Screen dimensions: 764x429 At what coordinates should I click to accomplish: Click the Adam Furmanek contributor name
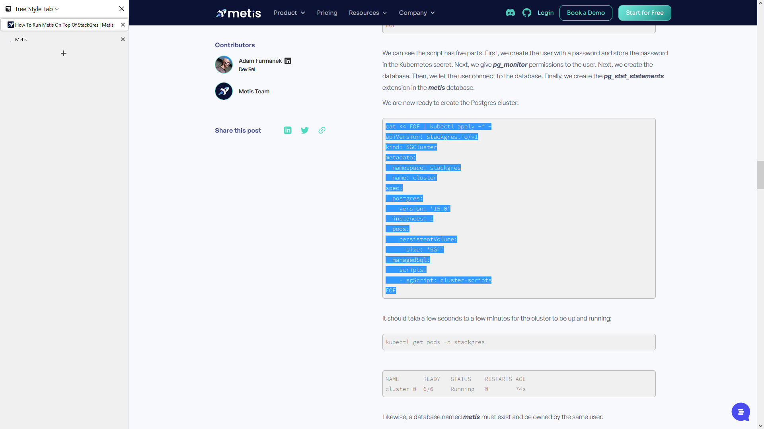coord(260,61)
